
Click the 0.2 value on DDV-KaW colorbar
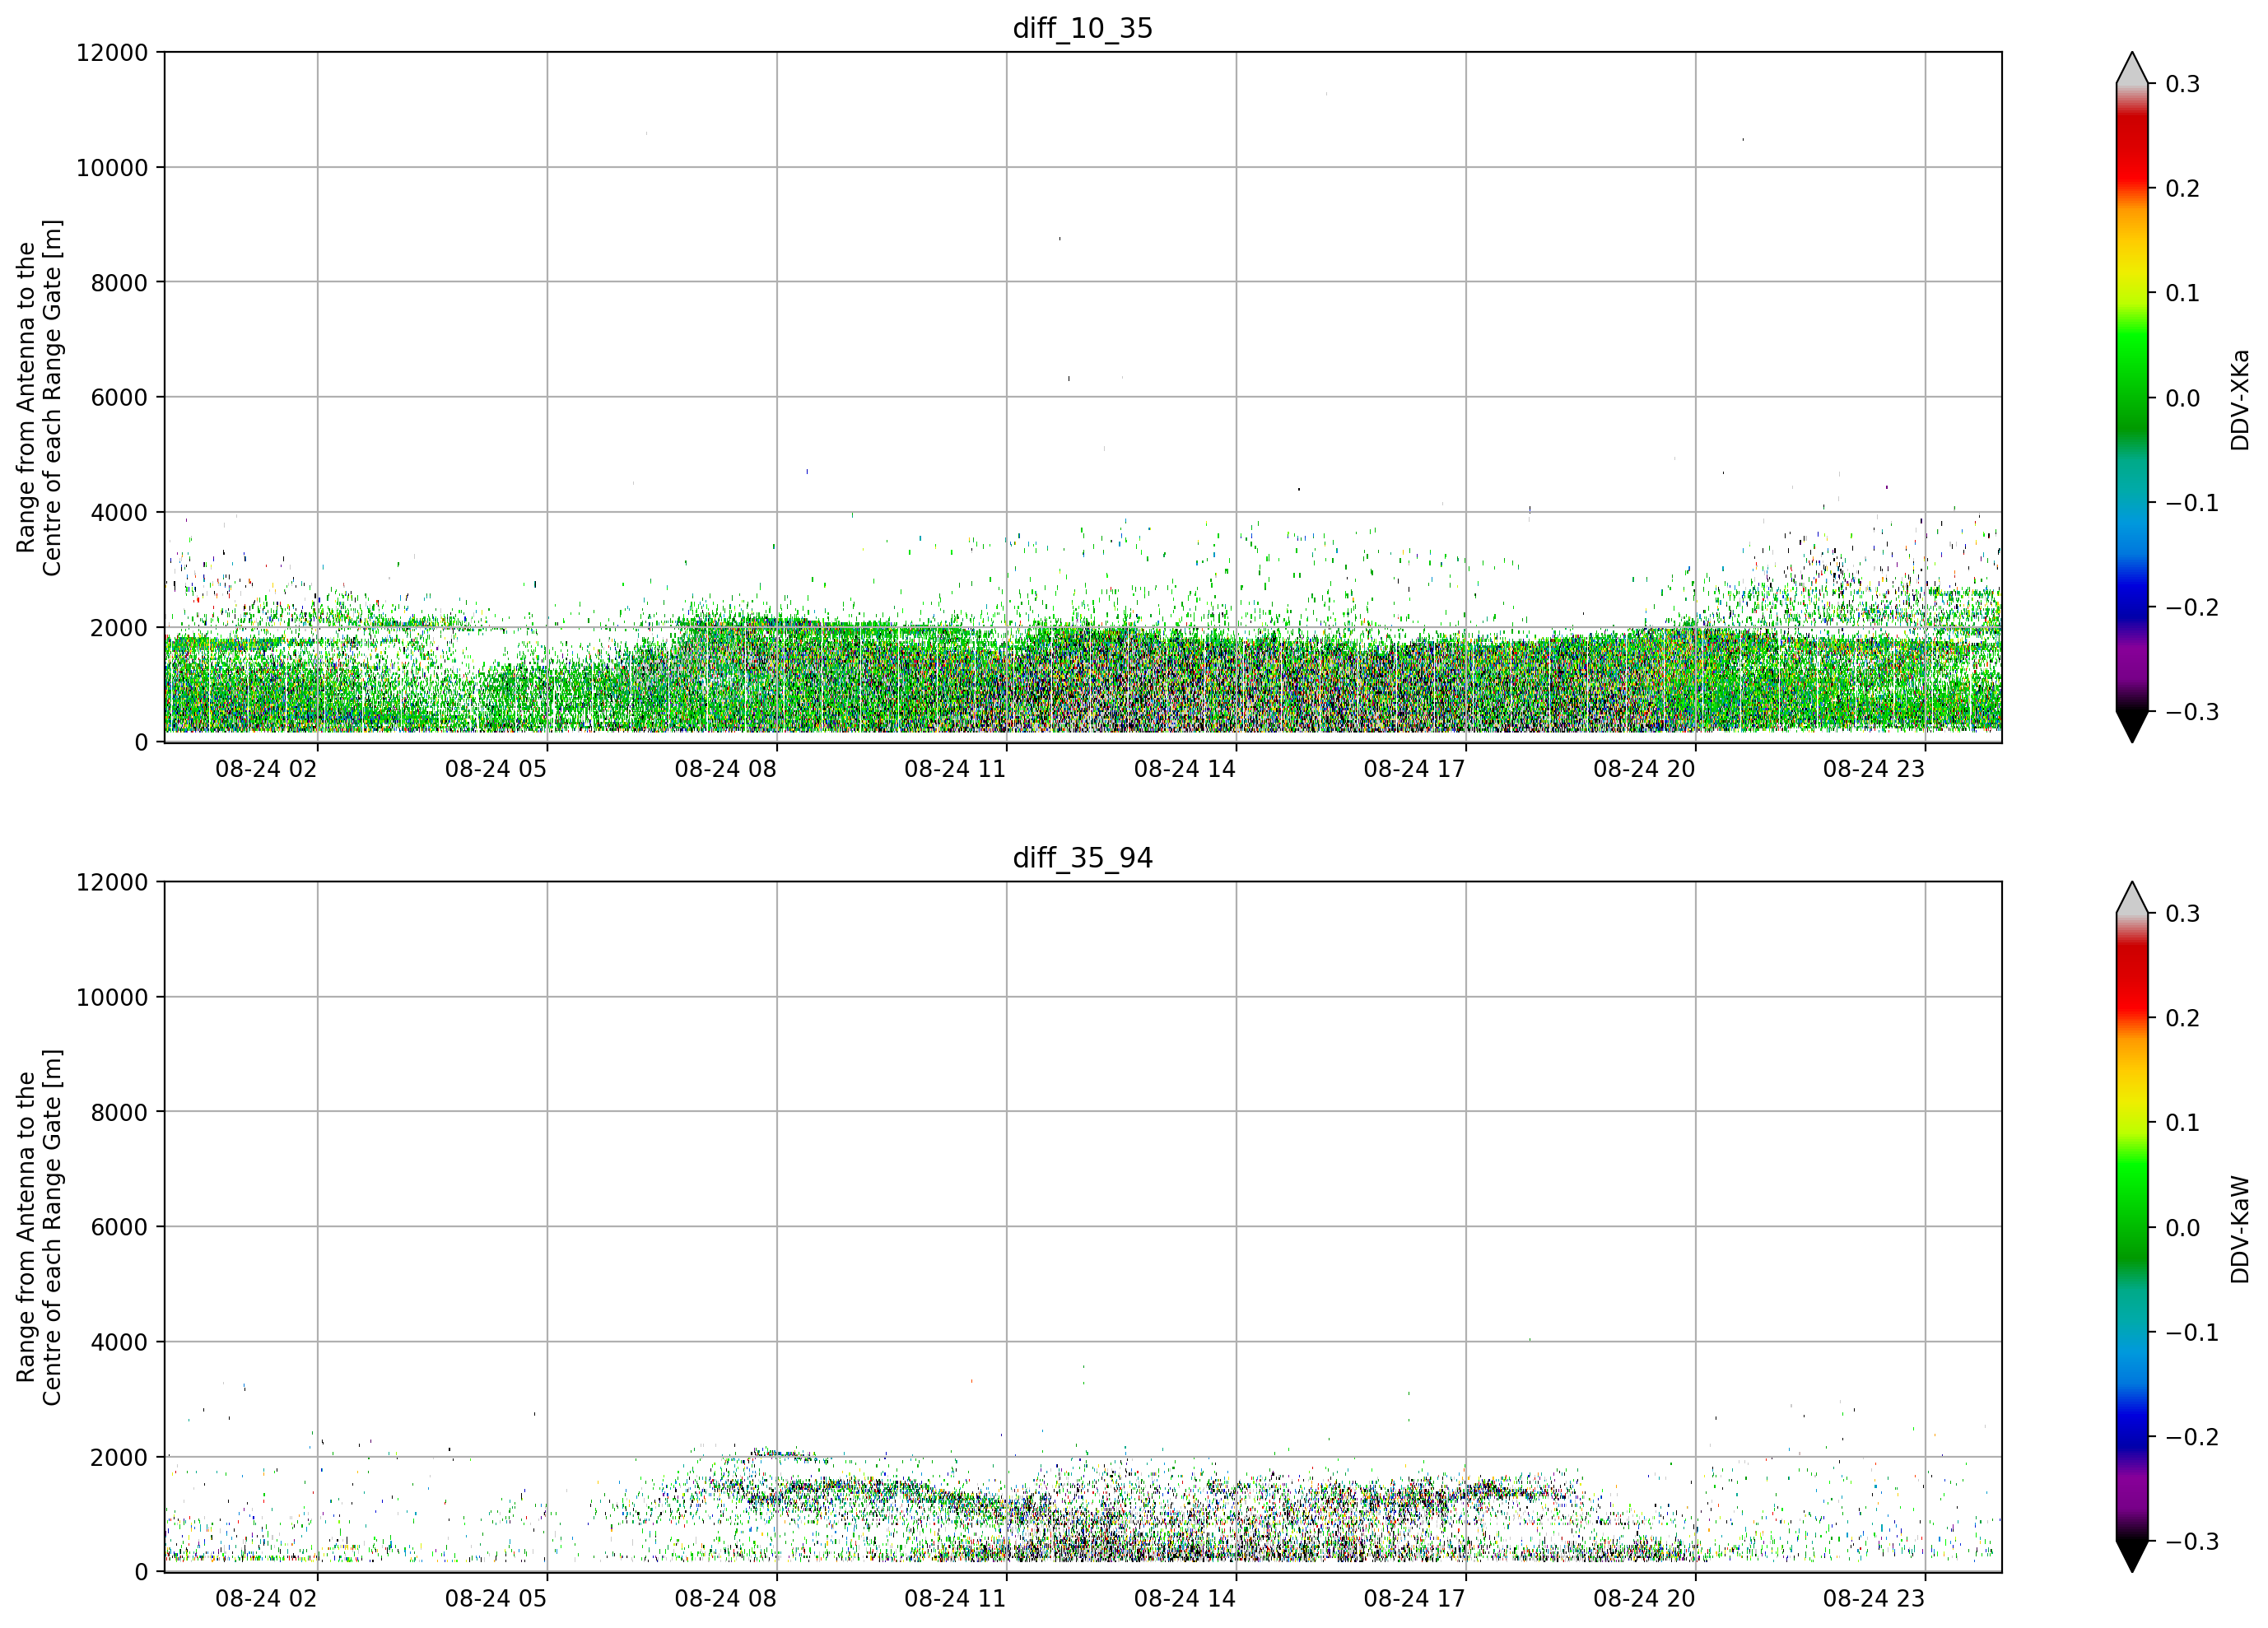click(2182, 1018)
